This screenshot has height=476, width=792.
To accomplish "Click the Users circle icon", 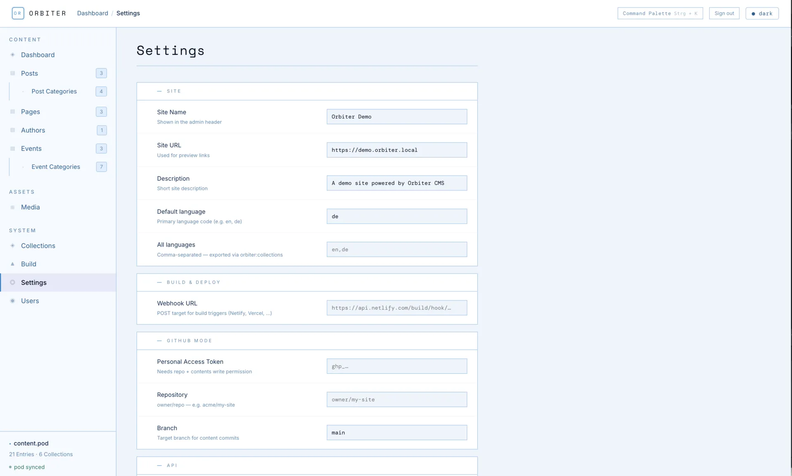I will [x=12, y=301].
